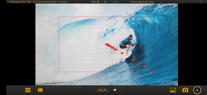Select the 40mm frame line label

tap(140, 63)
